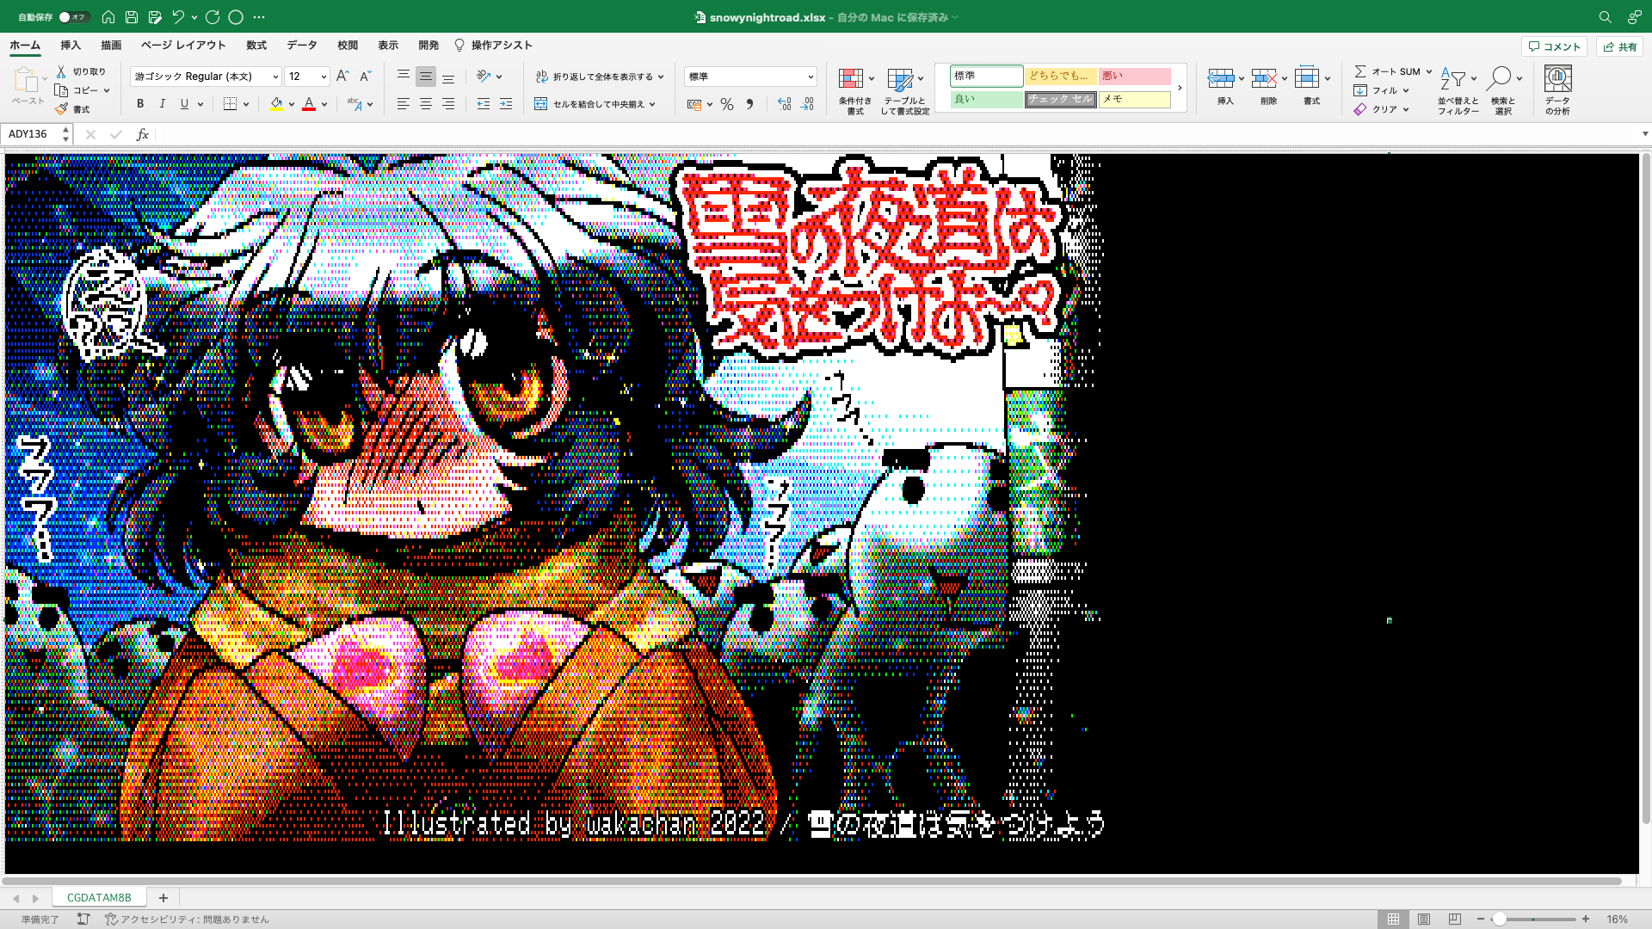Decrease font size with A down icon

[x=365, y=77]
